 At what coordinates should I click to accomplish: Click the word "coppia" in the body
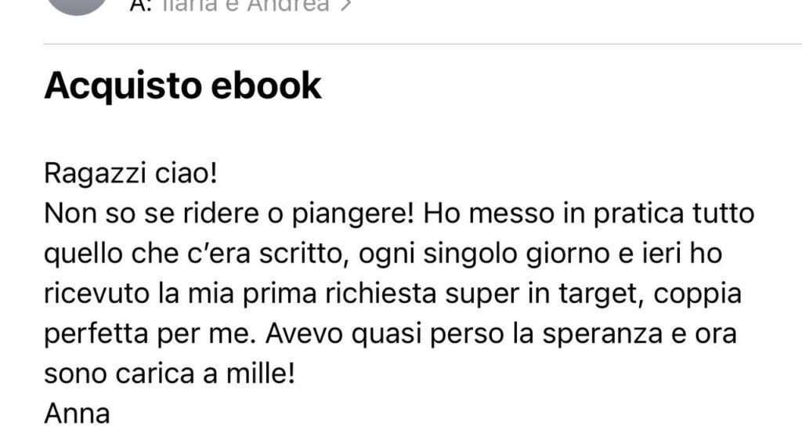coord(698,295)
